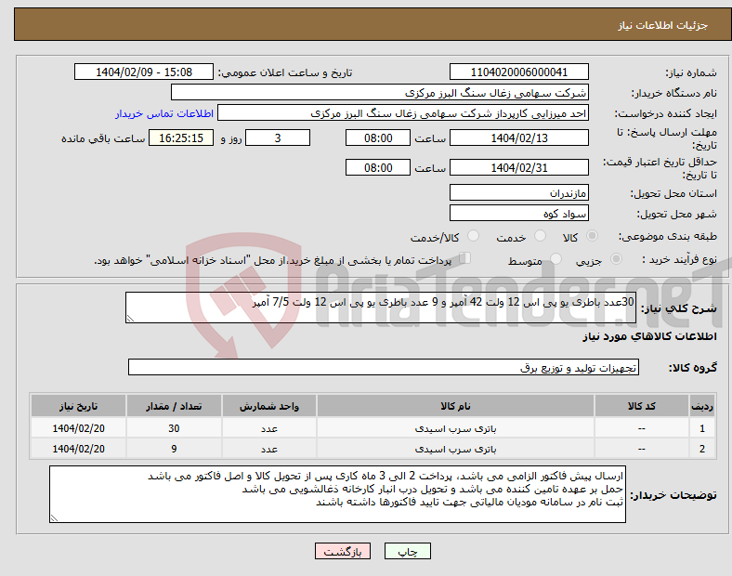Click the چاپ print button

click(x=408, y=551)
